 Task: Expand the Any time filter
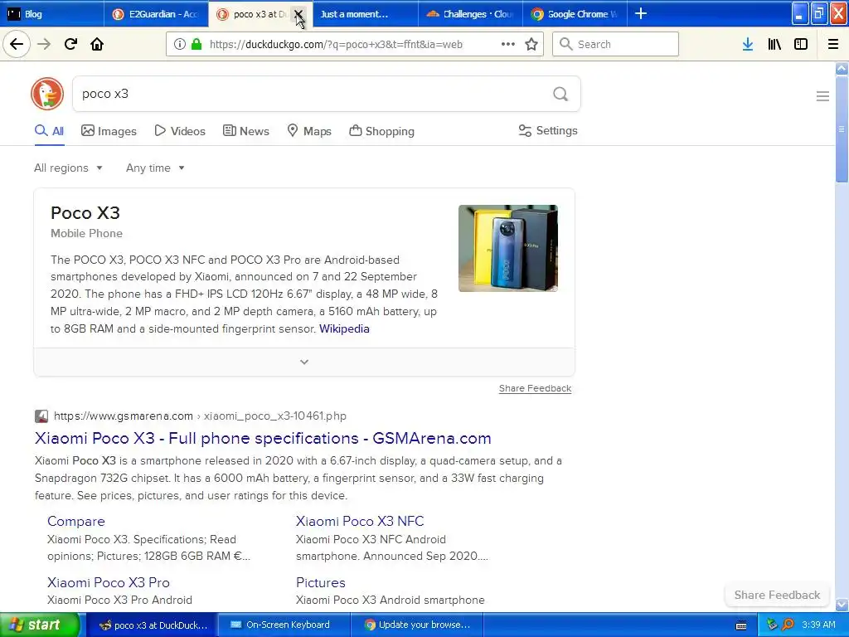pyautogui.click(x=155, y=168)
